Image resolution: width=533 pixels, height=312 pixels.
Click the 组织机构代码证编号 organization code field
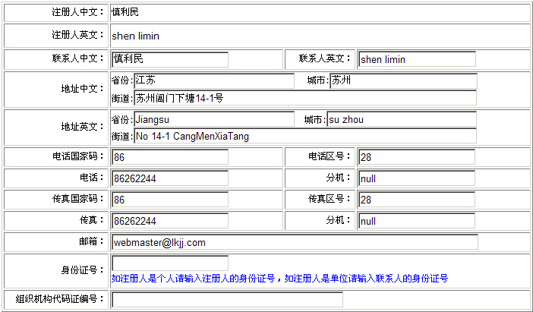226,300
